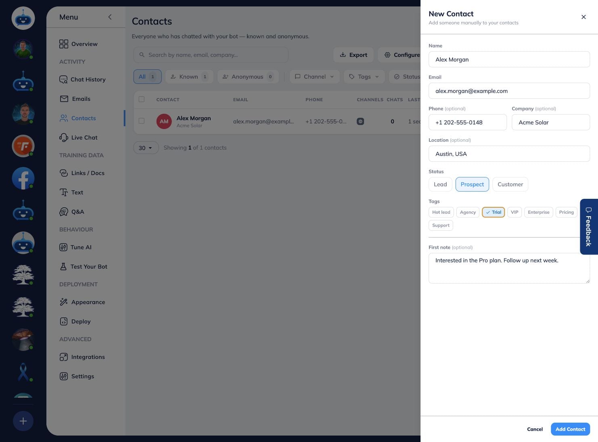
Task: Click the Links / Docs icon
Action: 64,173
